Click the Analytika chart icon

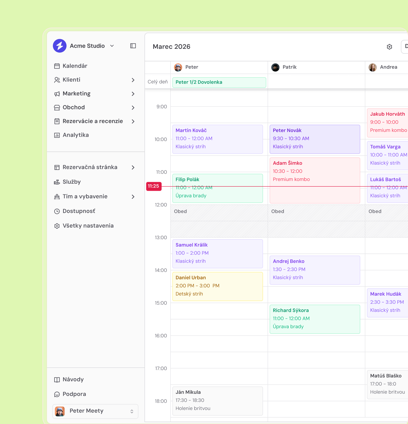57,135
